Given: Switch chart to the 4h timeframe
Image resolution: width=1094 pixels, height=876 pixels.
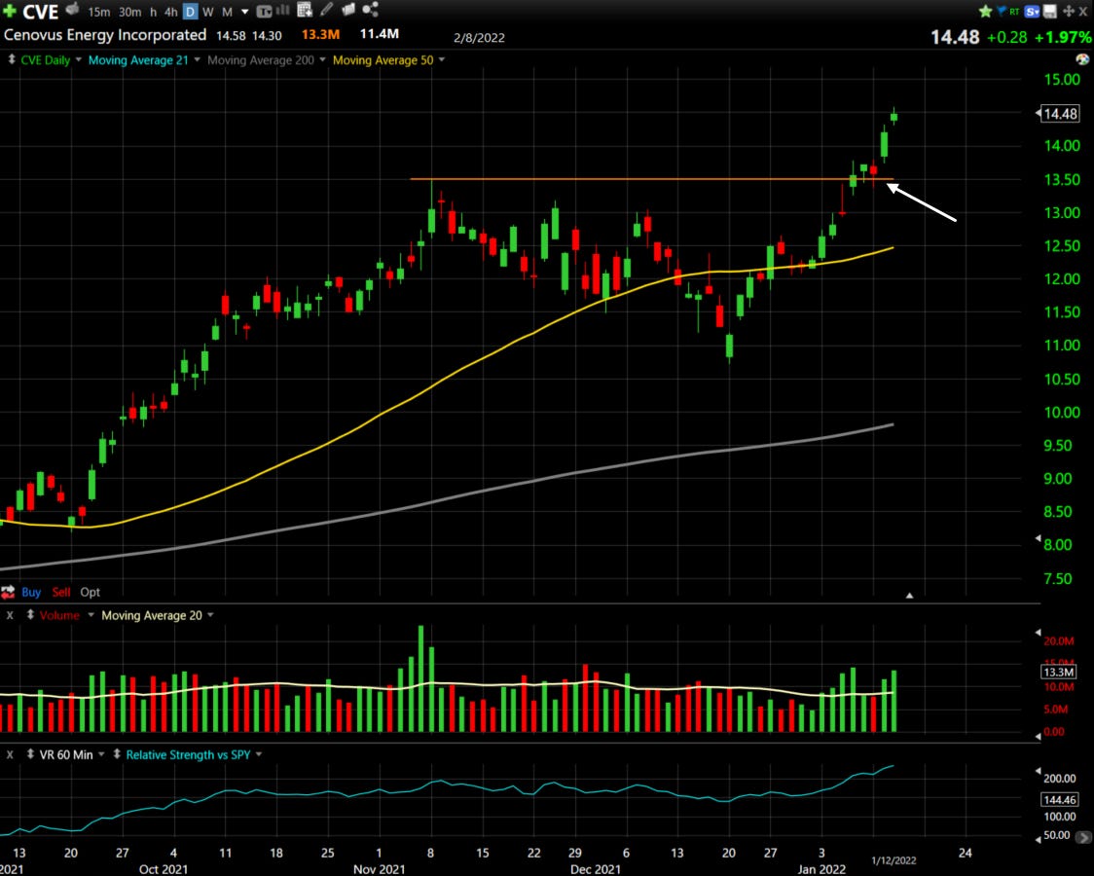Looking at the screenshot, I should tap(171, 12).
